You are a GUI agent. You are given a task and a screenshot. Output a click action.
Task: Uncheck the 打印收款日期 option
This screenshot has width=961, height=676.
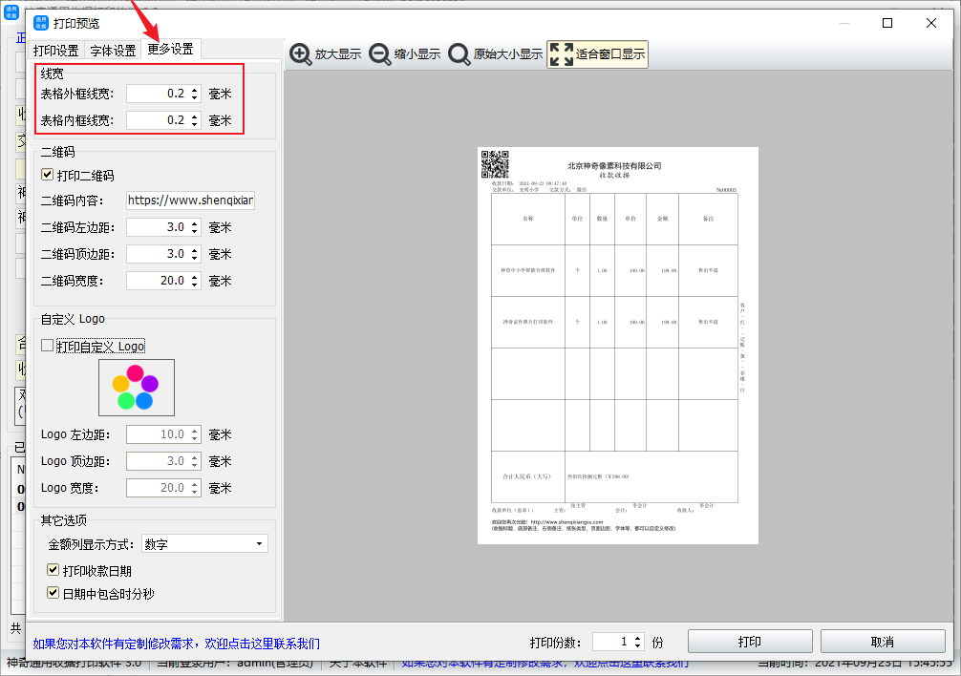coord(54,570)
